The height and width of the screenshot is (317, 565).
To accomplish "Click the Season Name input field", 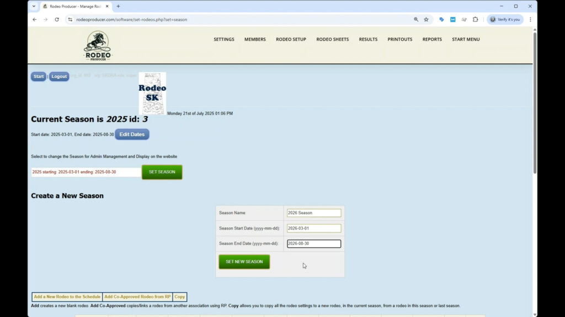I will [x=313, y=213].
